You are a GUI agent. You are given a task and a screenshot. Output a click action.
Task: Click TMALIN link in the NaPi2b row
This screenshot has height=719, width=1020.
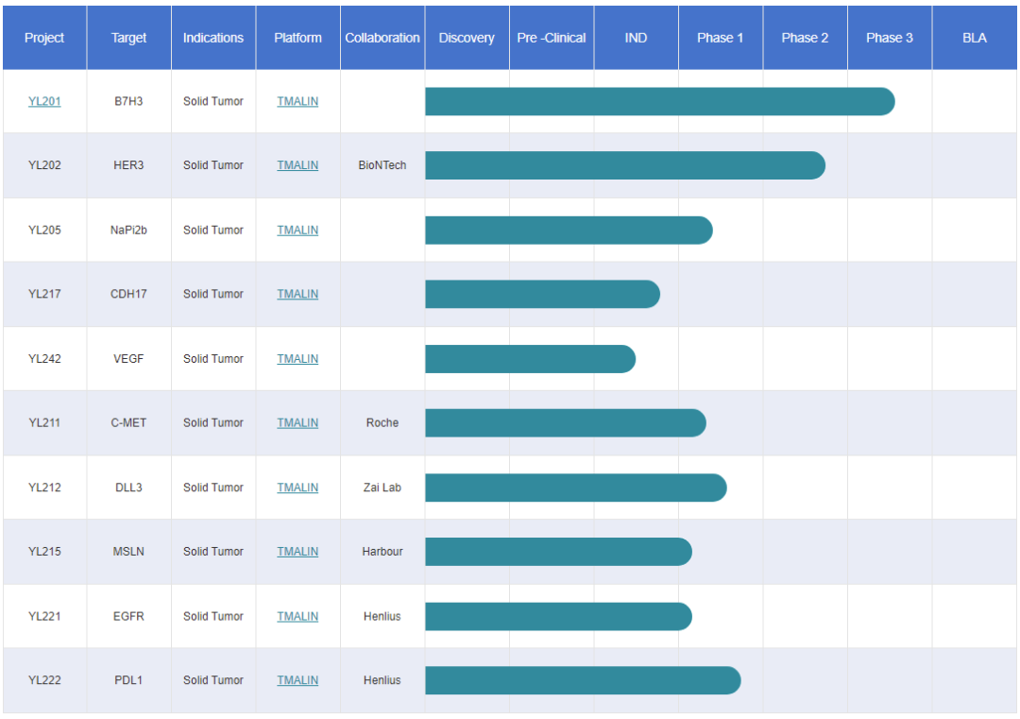(297, 230)
